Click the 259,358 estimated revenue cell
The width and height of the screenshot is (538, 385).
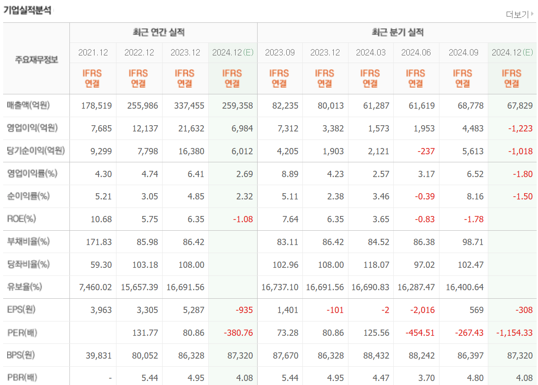[237, 106]
